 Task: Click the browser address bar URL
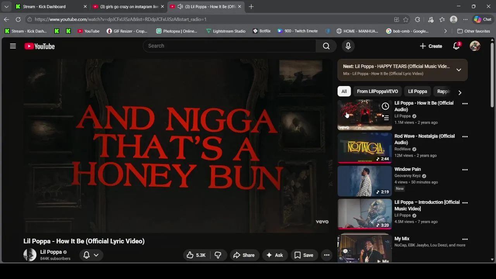coord(121,19)
